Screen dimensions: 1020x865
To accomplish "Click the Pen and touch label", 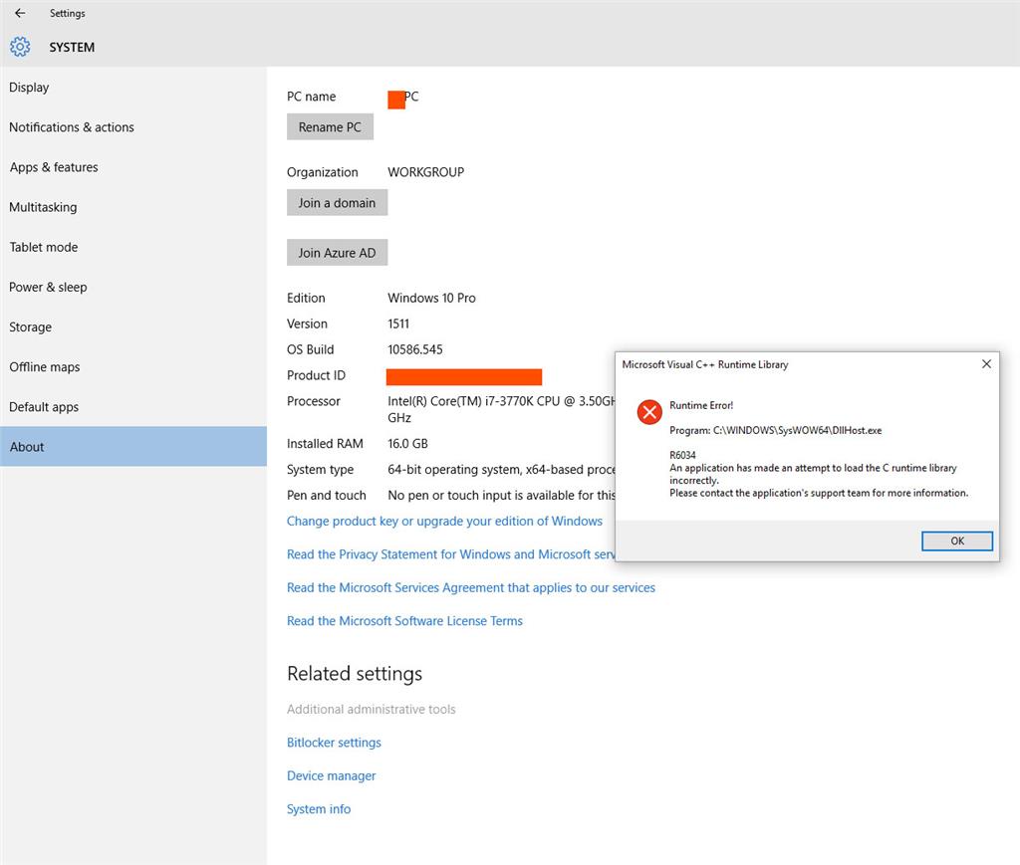I will pos(327,496).
